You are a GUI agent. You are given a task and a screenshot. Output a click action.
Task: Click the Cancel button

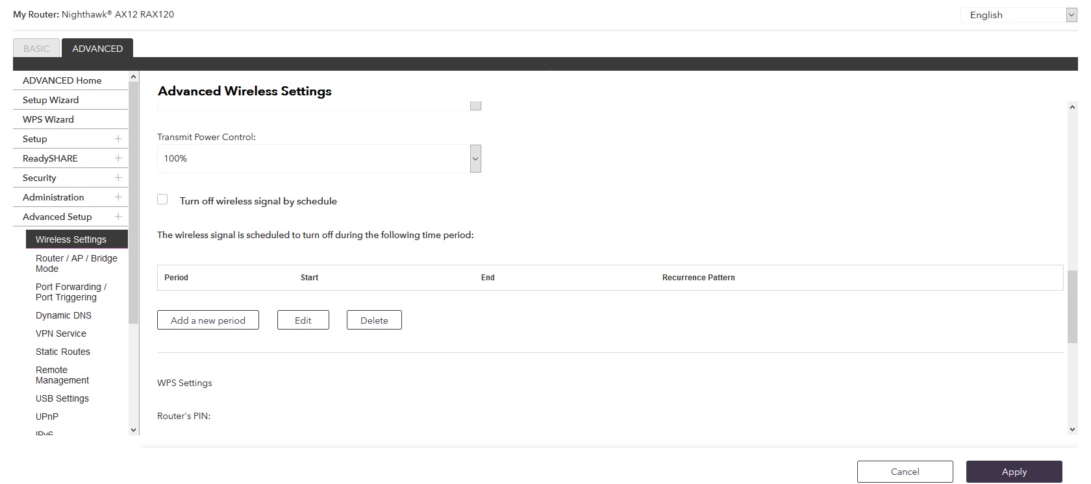click(x=905, y=472)
